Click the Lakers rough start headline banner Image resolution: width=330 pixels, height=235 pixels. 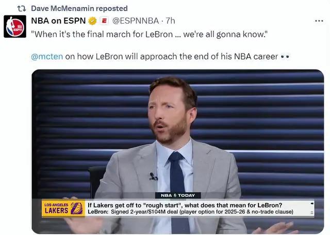[185, 205]
